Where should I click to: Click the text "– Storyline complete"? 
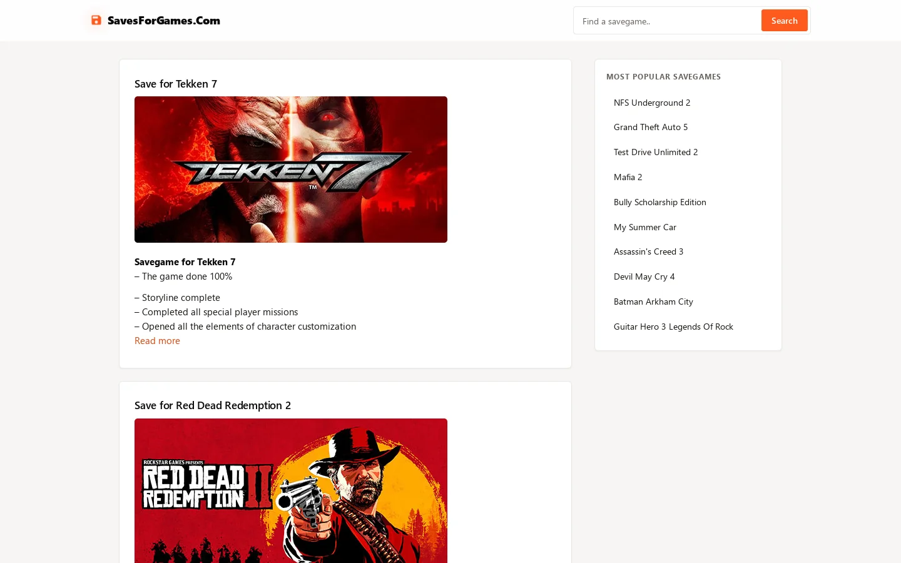(177, 298)
